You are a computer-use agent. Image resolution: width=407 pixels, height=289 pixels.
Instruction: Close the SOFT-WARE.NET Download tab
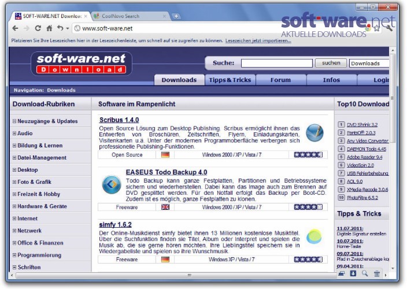(x=86, y=16)
